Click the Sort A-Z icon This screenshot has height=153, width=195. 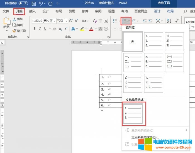tap(169, 21)
